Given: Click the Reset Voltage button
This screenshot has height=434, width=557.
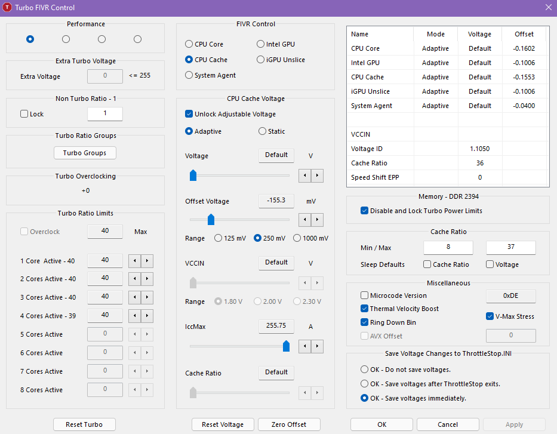Looking at the screenshot, I should pos(223,424).
